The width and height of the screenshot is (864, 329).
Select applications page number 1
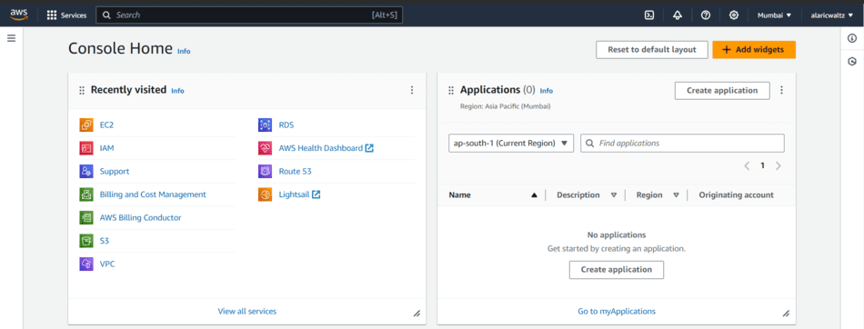763,166
